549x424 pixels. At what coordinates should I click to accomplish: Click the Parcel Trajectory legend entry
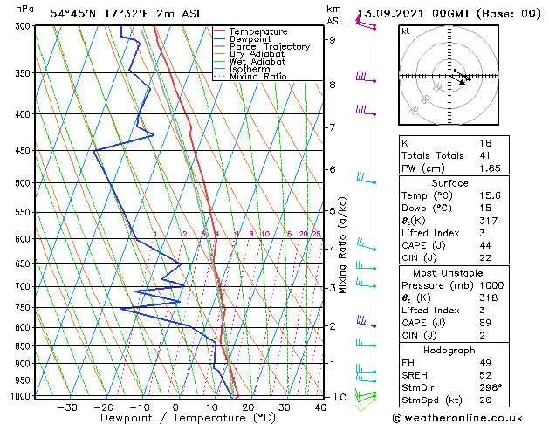tap(262, 46)
